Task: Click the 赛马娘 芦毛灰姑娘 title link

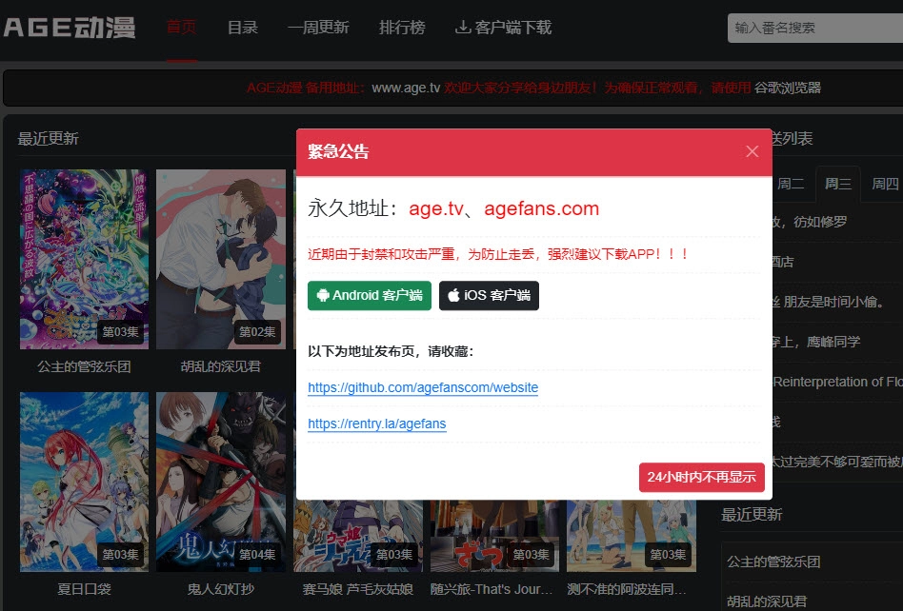Action: click(x=358, y=589)
